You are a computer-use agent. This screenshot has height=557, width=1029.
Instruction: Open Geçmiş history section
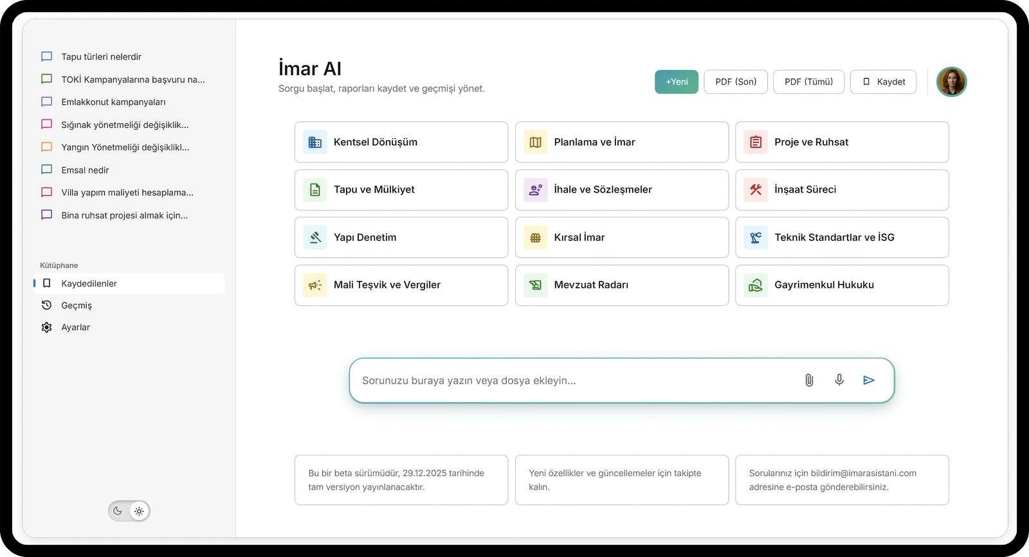tap(77, 305)
